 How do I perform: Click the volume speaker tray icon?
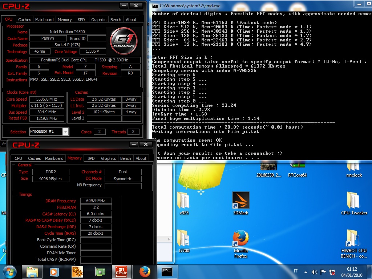pyautogui.click(x=315, y=272)
